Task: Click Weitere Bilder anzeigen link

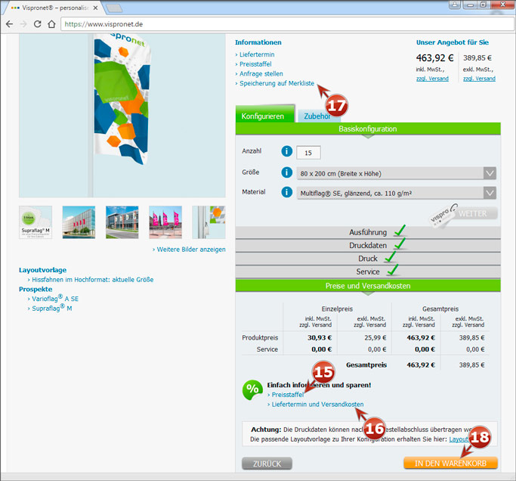Action: 191,250
